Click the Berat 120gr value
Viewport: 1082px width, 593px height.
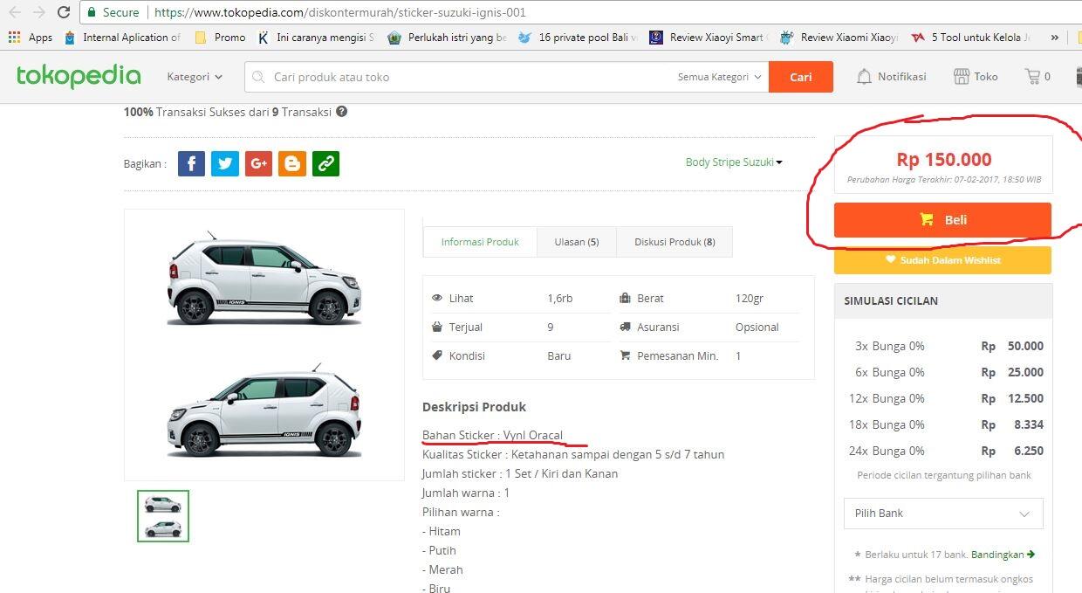pos(750,298)
